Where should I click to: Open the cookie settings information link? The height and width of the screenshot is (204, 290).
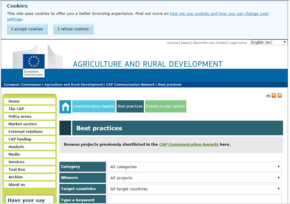tap(219, 14)
